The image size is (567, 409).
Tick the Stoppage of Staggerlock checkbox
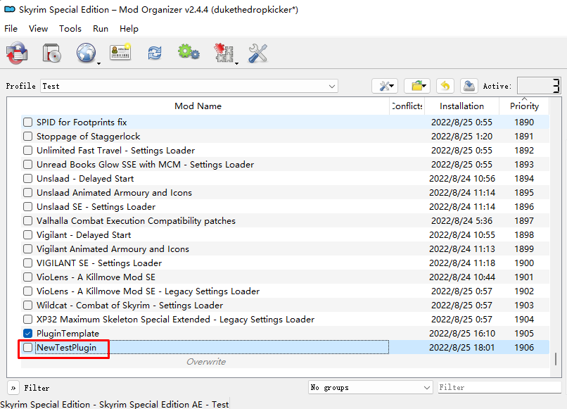click(x=28, y=137)
